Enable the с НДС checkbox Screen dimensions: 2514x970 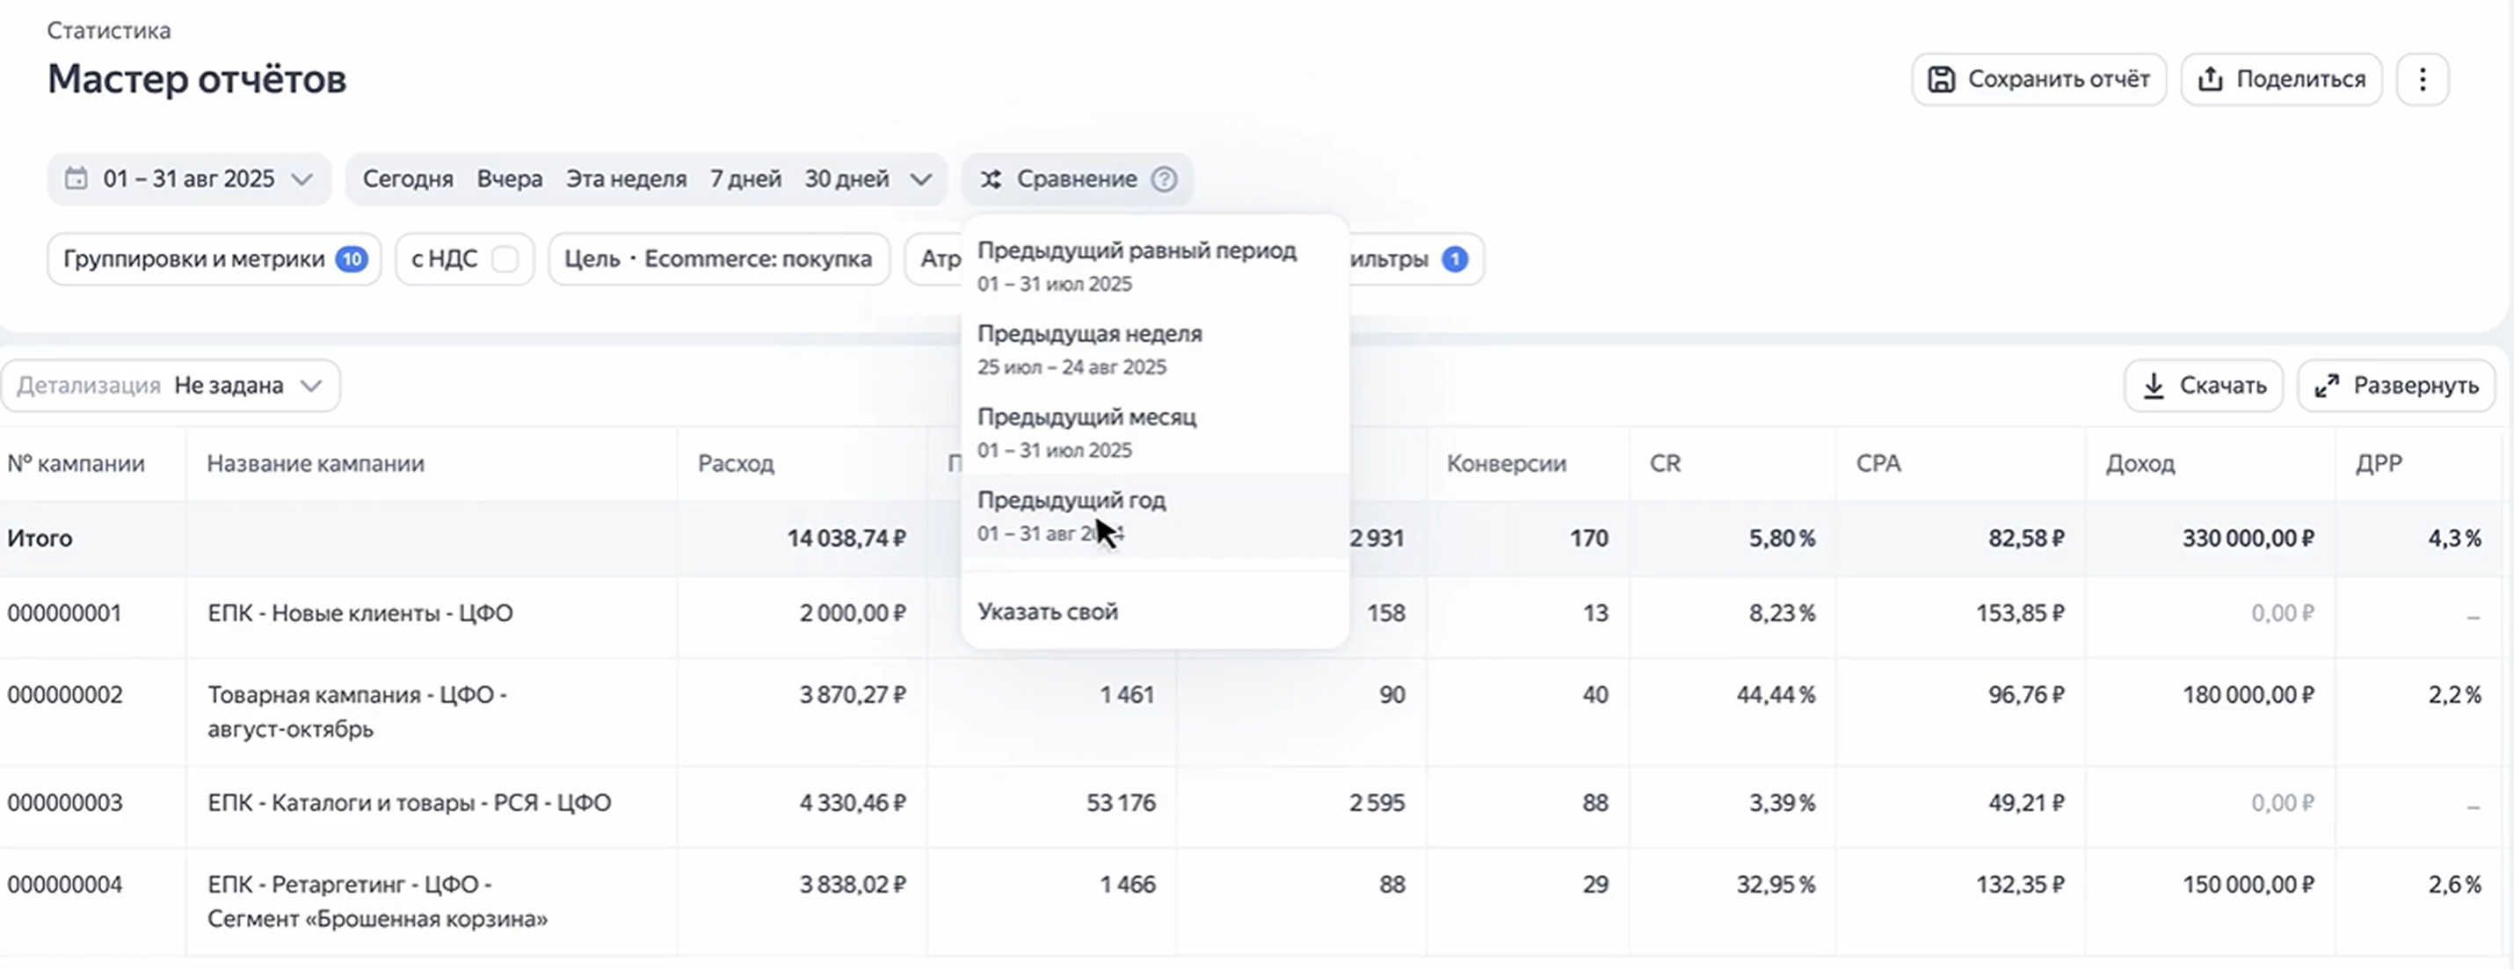tap(505, 258)
